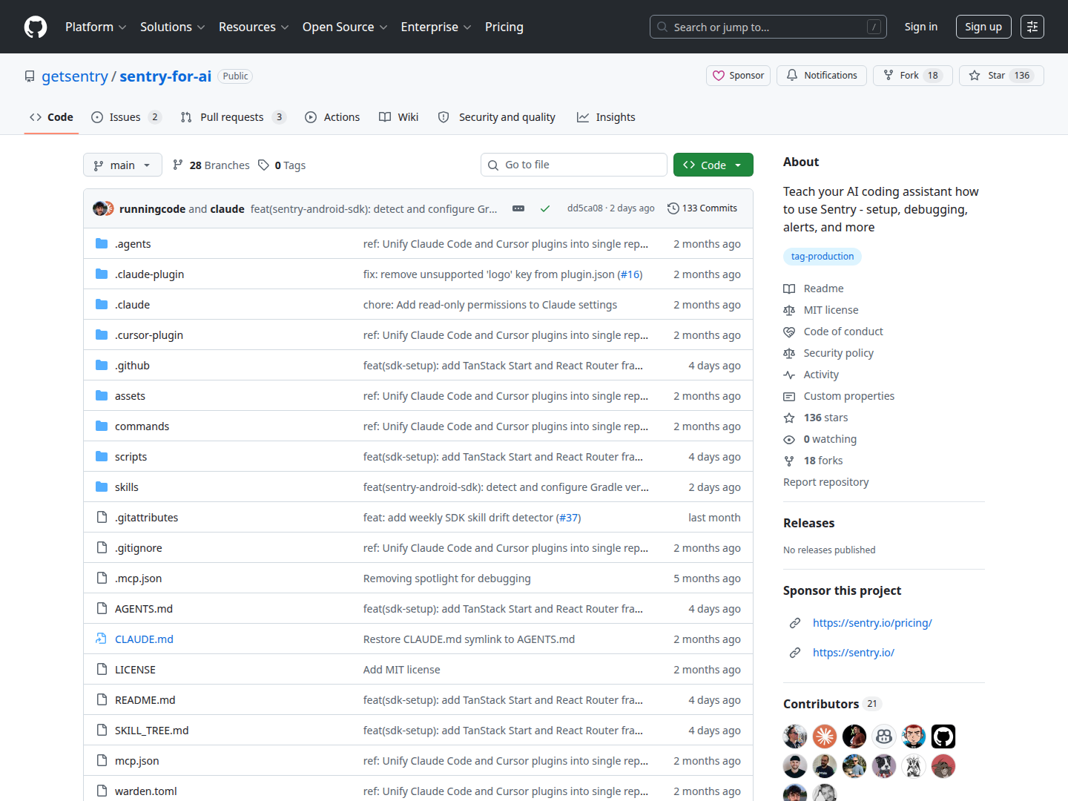Click the Sign in link

coord(921,27)
